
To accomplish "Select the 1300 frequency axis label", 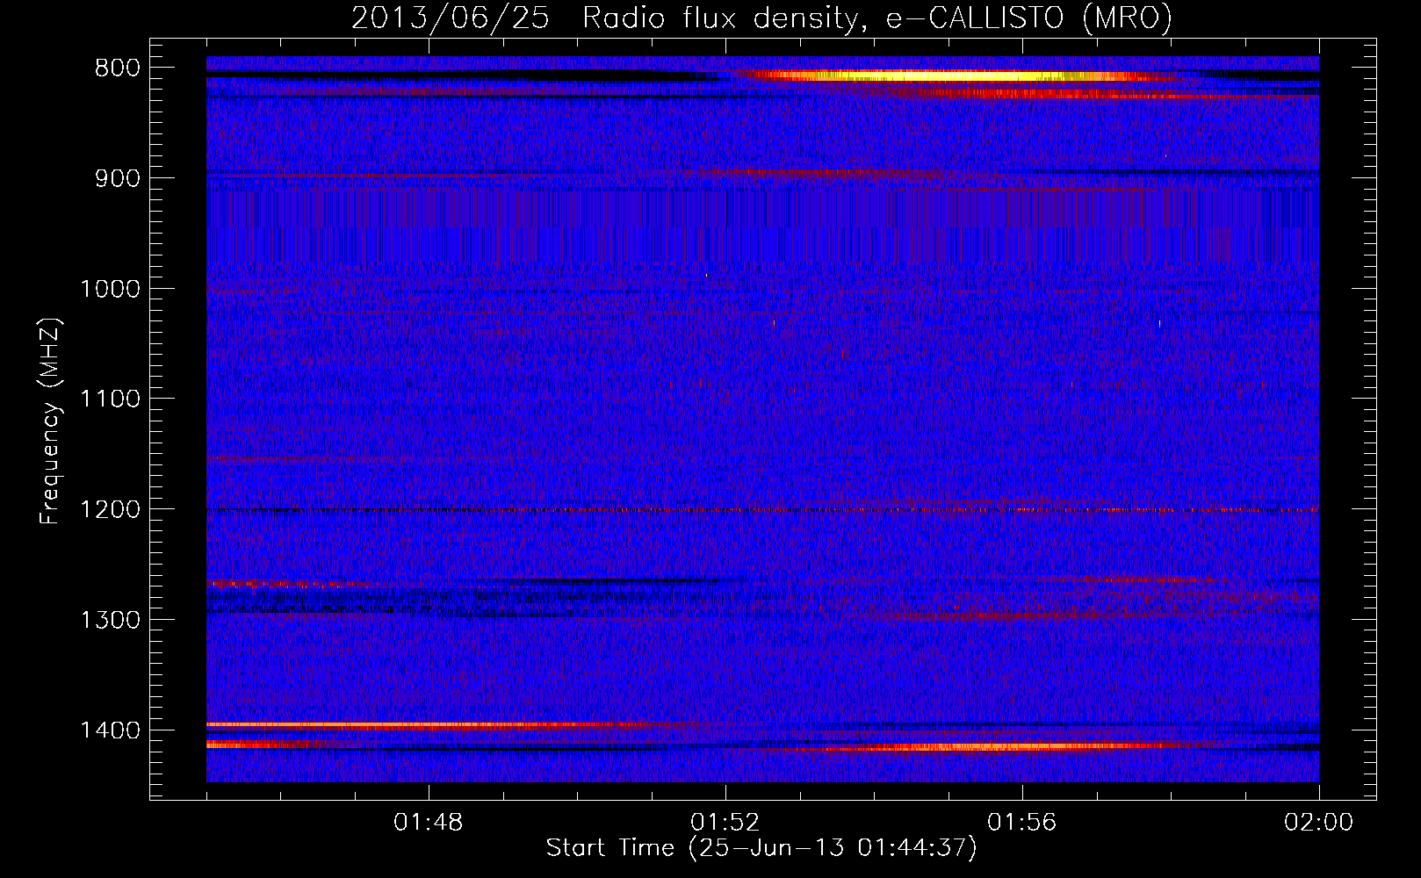I will [x=110, y=620].
